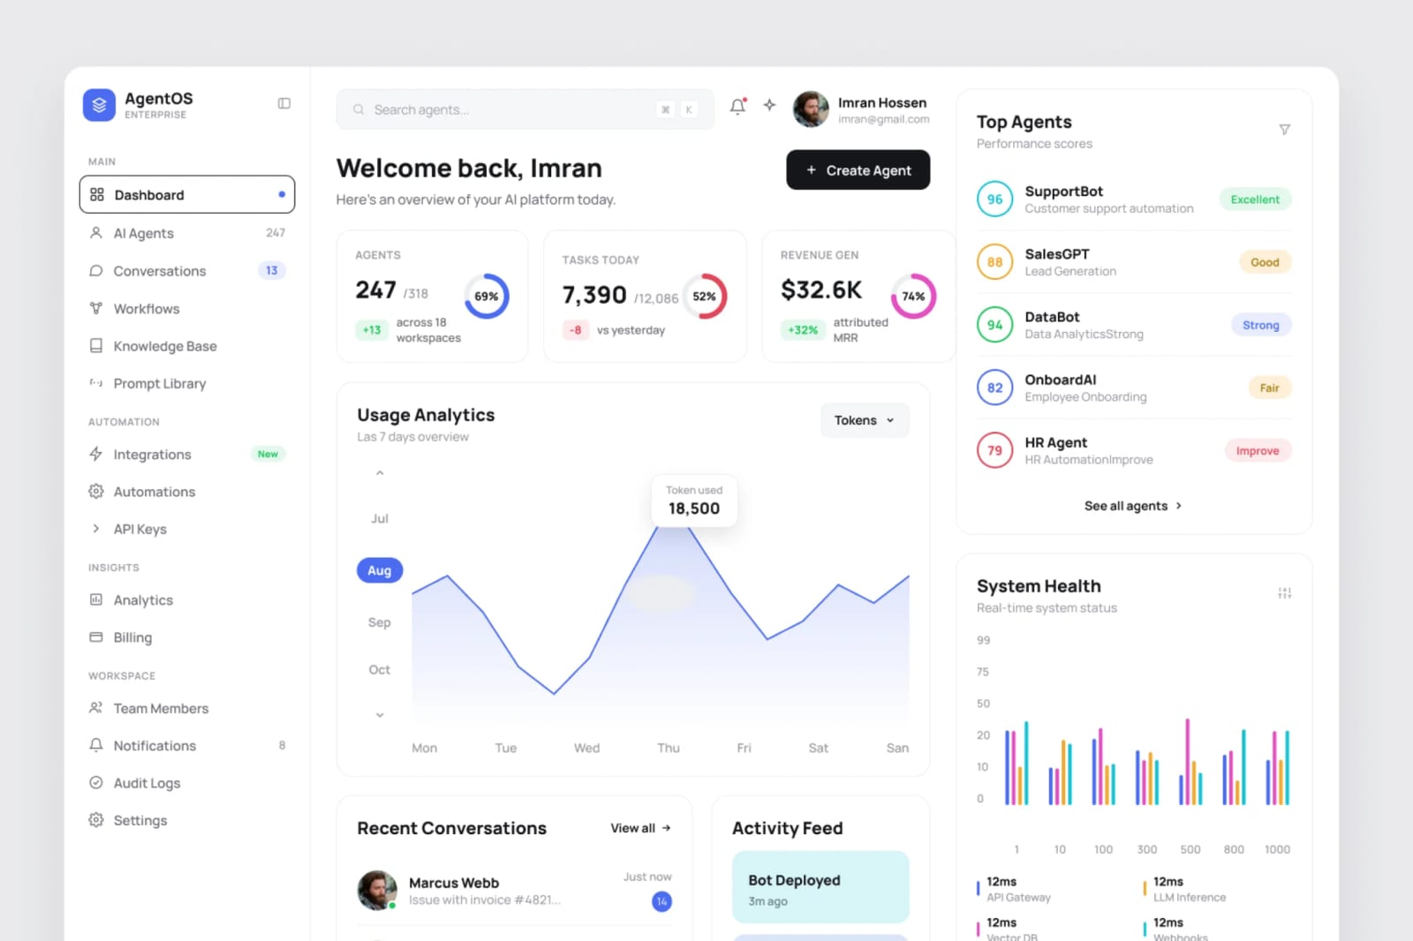Open Audit Logs page
Viewport: 1413px width, 941px height.
187,782
